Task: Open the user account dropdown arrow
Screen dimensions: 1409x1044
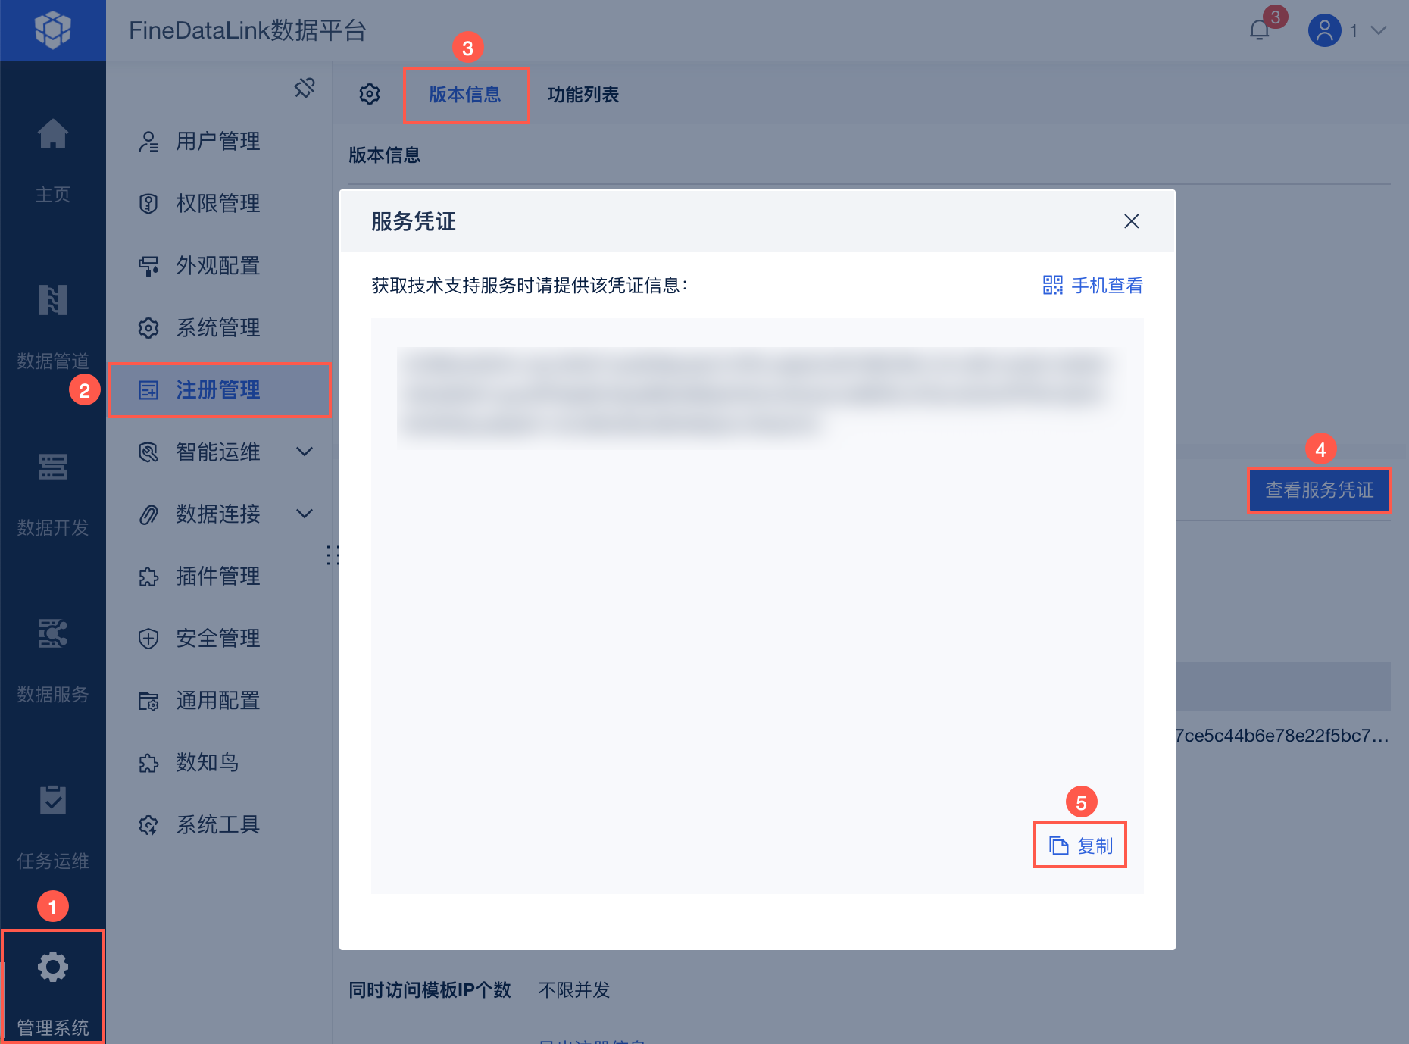Action: pyautogui.click(x=1379, y=30)
